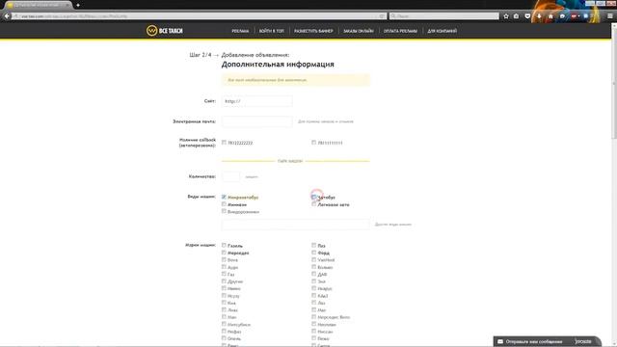Uncheck the Микроавтобус checkbox

[x=224, y=197]
